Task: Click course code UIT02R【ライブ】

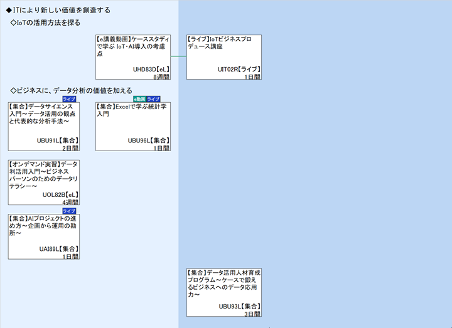Action: point(239,69)
